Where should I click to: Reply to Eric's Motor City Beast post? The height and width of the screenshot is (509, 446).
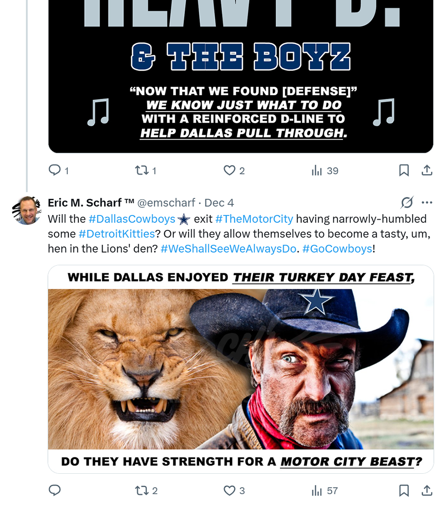[x=55, y=490]
